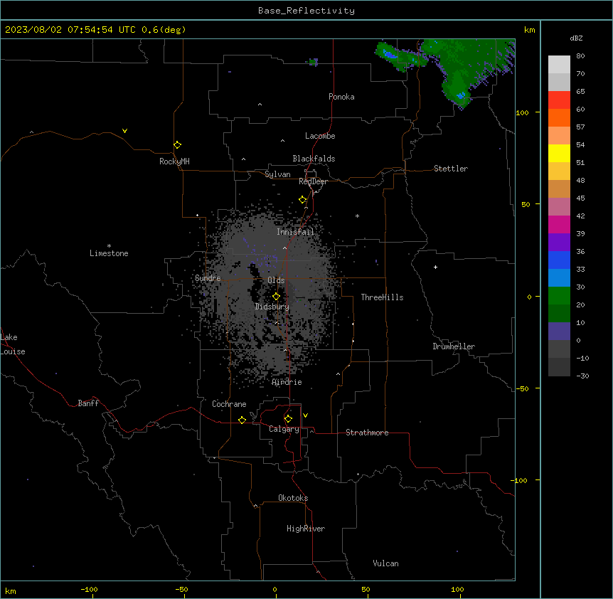This screenshot has height=599, width=613.
Task: Select the Limestone label
Action: point(109,253)
